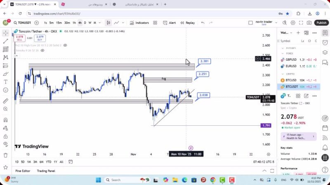The width and height of the screenshot is (330, 185).
Task: Click the trash icon to remove drawings
Action: (5, 155)
